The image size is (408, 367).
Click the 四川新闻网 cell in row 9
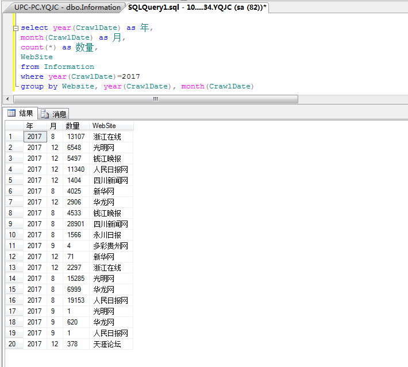tap(111, 224)
